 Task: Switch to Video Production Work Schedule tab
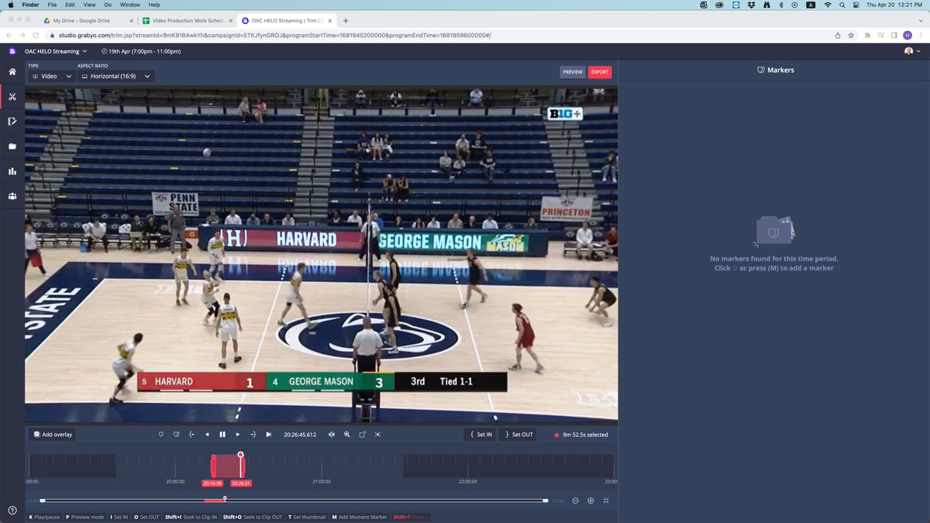[x=187, y=20]
